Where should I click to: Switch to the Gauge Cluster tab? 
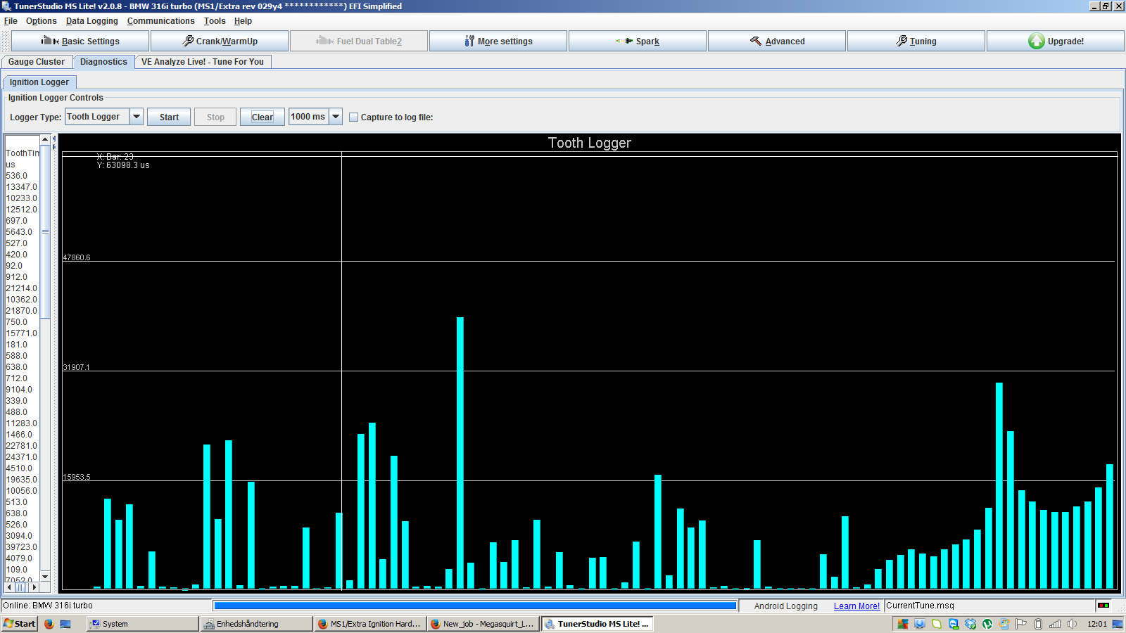click(37, 62)
